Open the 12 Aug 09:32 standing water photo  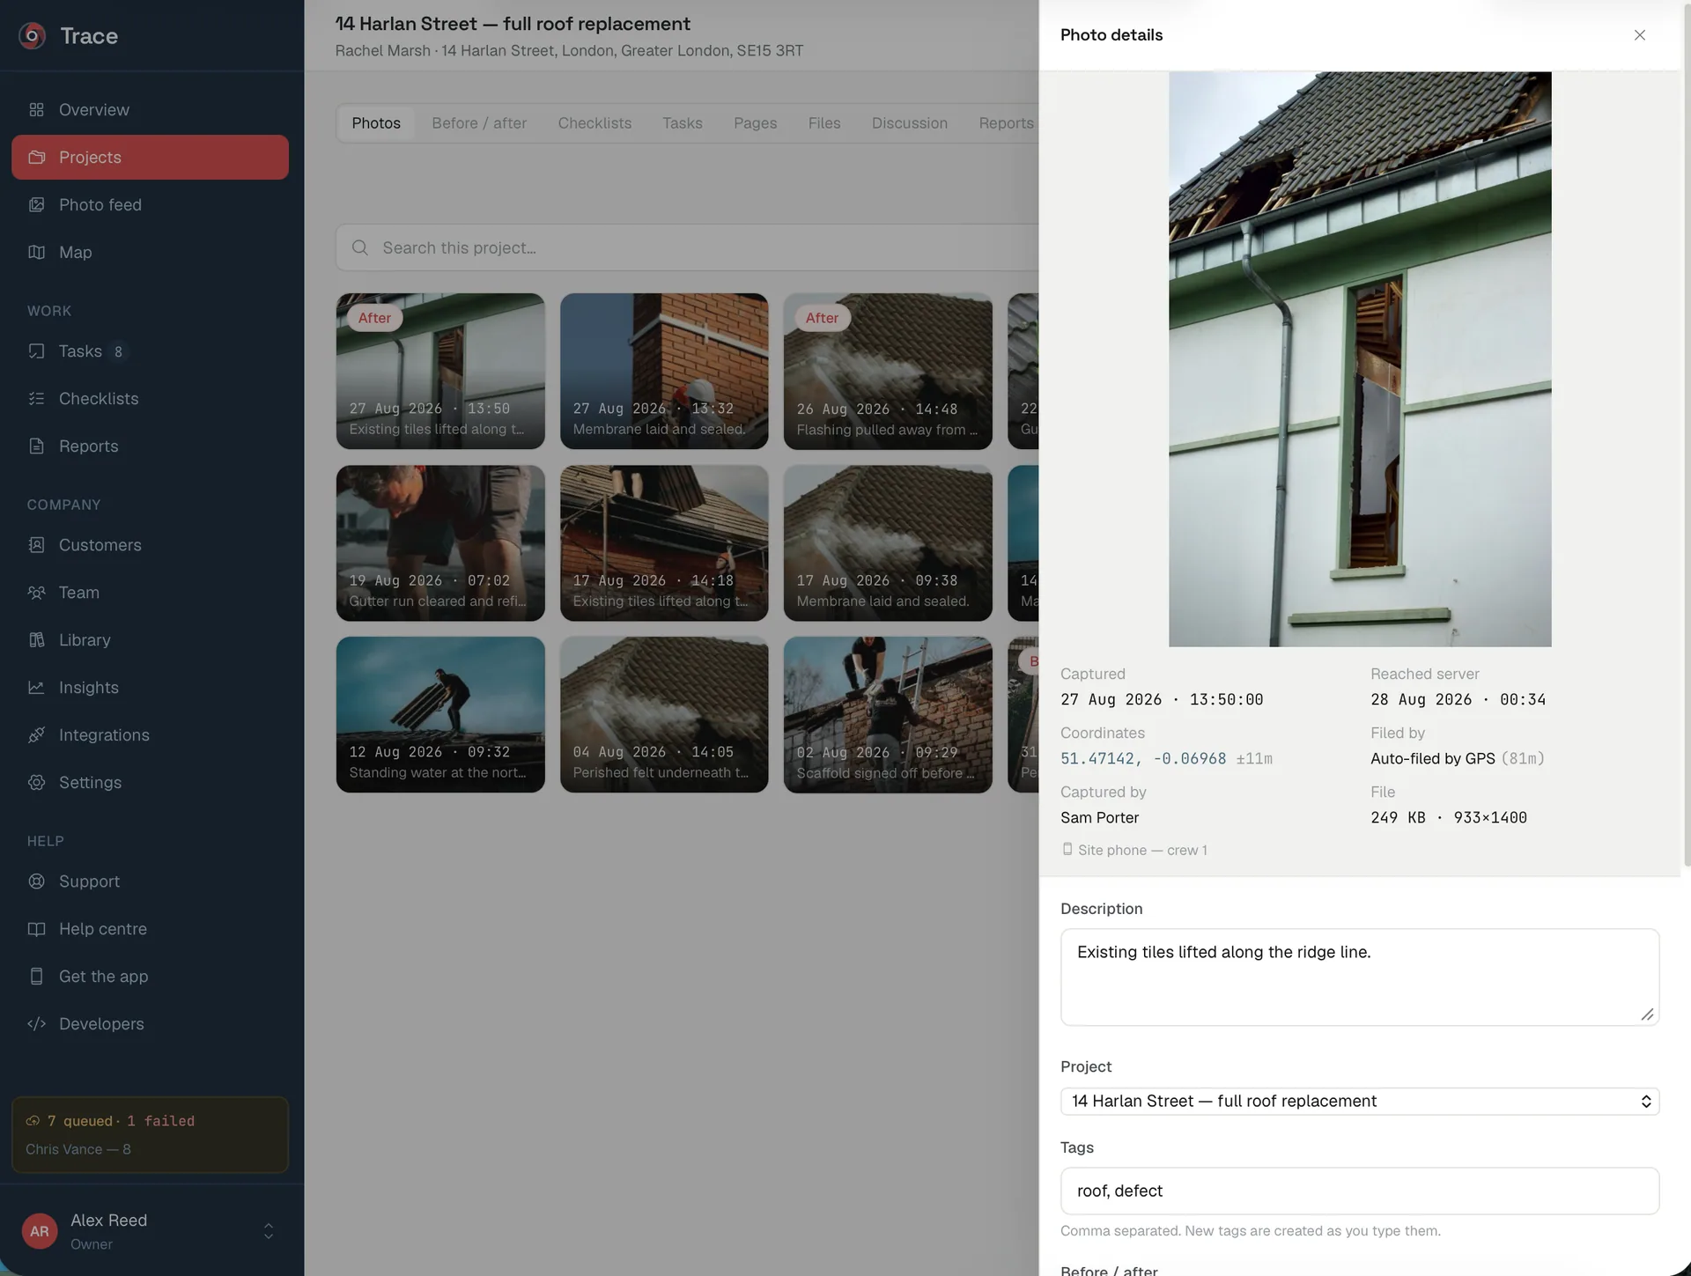pyautogui.click(x=440, y=715)
